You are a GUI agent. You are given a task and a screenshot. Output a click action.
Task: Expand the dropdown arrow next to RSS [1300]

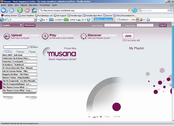coord(62,20)
